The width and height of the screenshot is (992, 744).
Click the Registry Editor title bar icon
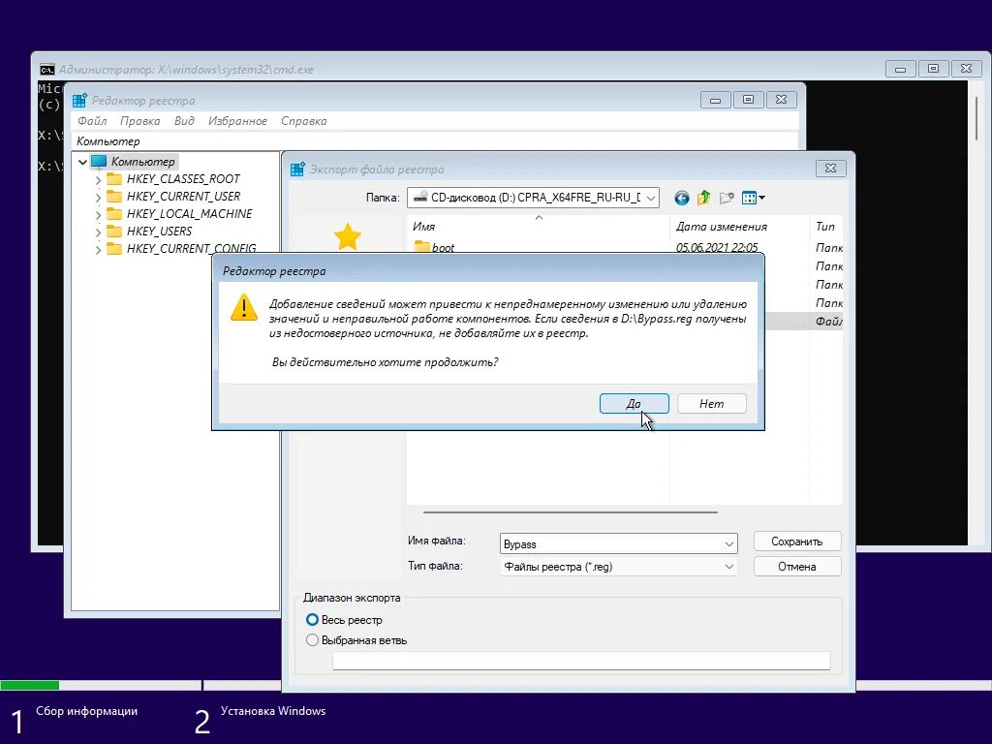(79, 100)
